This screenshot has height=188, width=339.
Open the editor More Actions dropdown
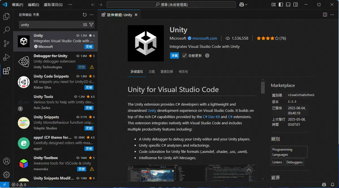pyautogui.click(x=332, y=15)
